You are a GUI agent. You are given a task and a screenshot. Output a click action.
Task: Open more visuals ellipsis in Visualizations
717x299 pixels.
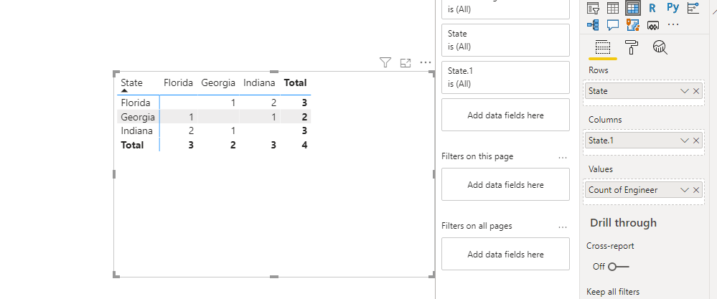[673, 24]
